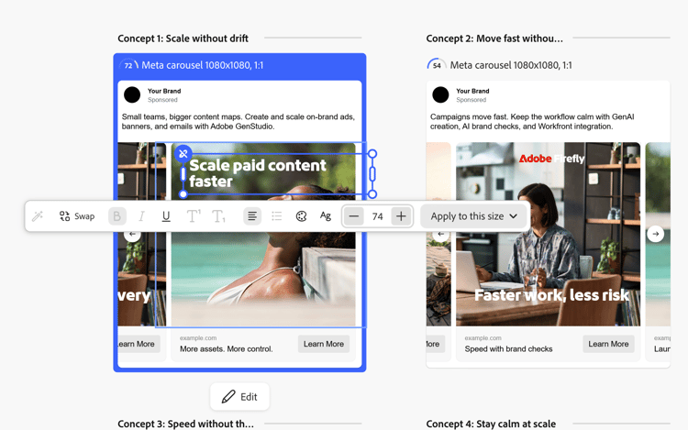Click Learn More next to More assets. More control.
688x430 pixels.
point(324,344)
